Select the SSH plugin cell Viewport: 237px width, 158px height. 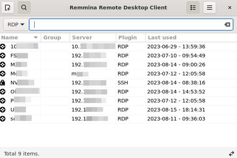tap(123, 83)
